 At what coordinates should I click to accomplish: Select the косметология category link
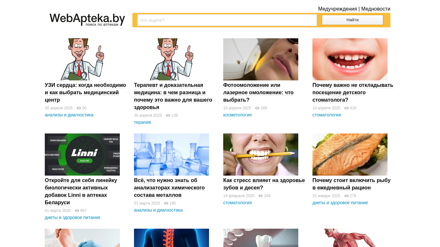pyautogui.click(x=237, y=115)
